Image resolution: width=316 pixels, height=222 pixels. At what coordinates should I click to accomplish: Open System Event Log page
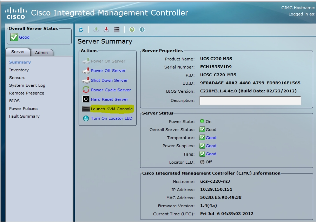27,85
